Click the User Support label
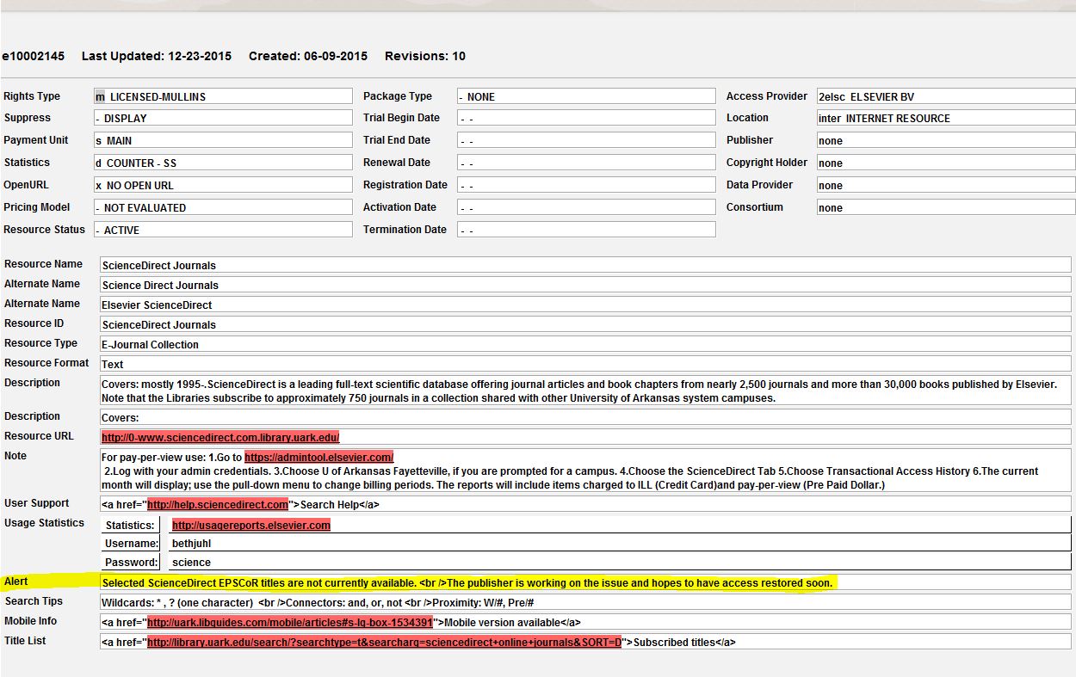Viewport: 1076px width, 677px height. tap(37, 502)
